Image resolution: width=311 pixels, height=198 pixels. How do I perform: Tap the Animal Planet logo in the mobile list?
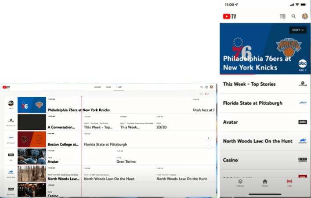click(x=303, y=141)
